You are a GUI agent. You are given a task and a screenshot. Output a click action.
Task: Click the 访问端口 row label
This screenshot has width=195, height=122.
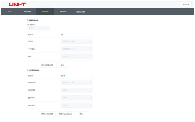pyautogui.click(x=31, y=90)
